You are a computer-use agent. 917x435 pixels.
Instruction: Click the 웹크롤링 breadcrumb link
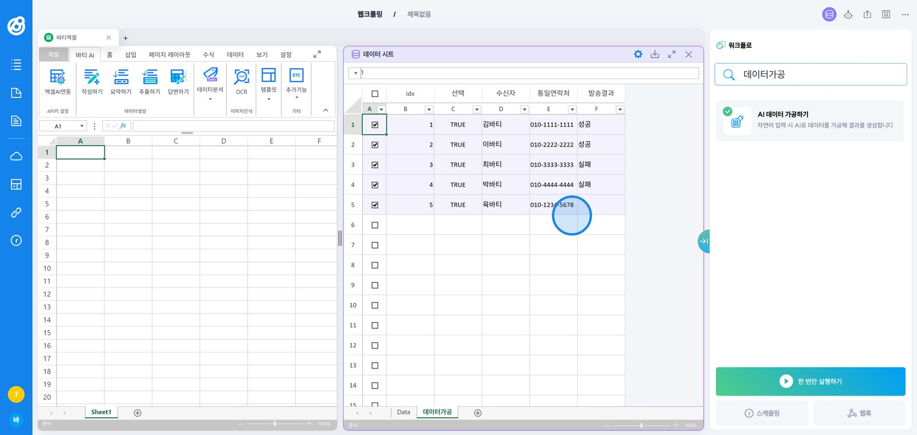[370, 14]
